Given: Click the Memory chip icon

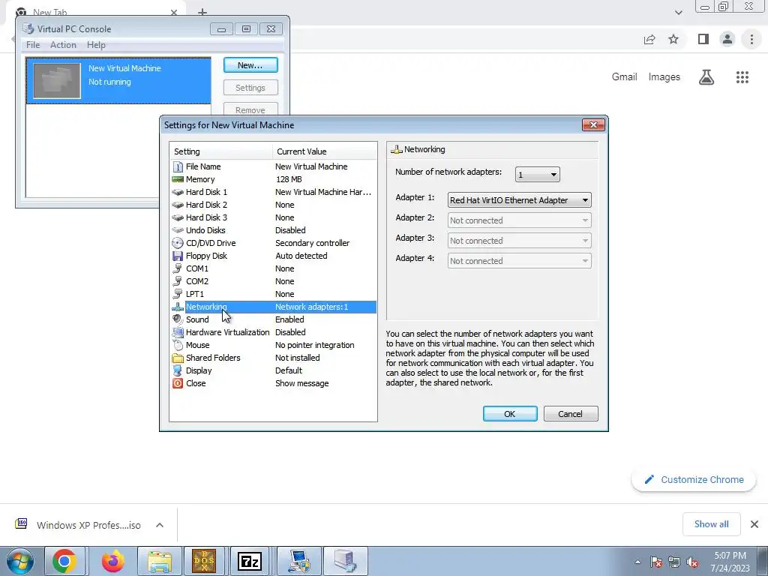Looking at the screenshot, I should 178,179.
